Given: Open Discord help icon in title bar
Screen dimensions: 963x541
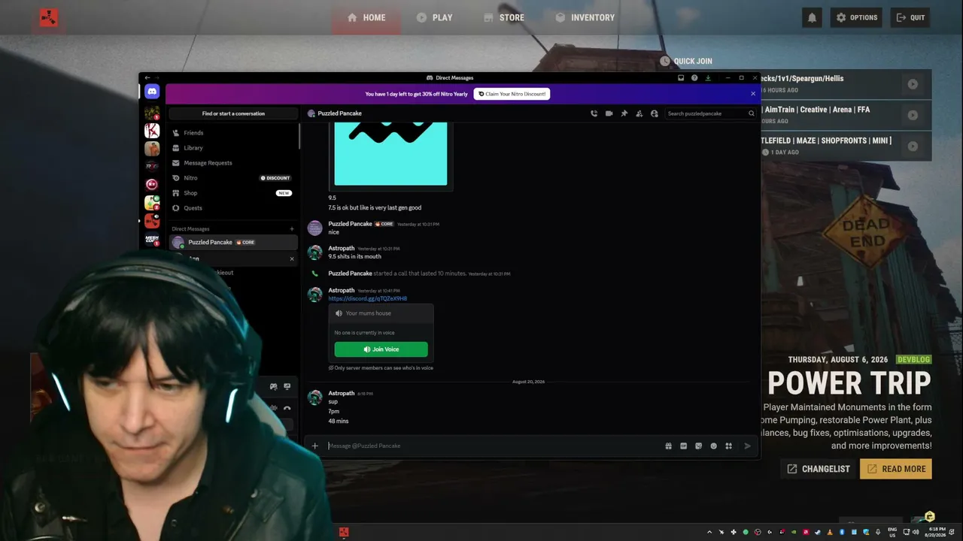Looking at the screenshot, I should tap(694, 77).
